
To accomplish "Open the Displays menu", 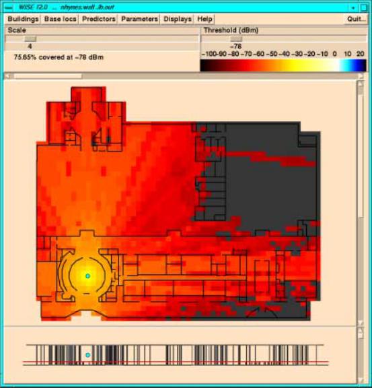I will click(x=178, y=19).
